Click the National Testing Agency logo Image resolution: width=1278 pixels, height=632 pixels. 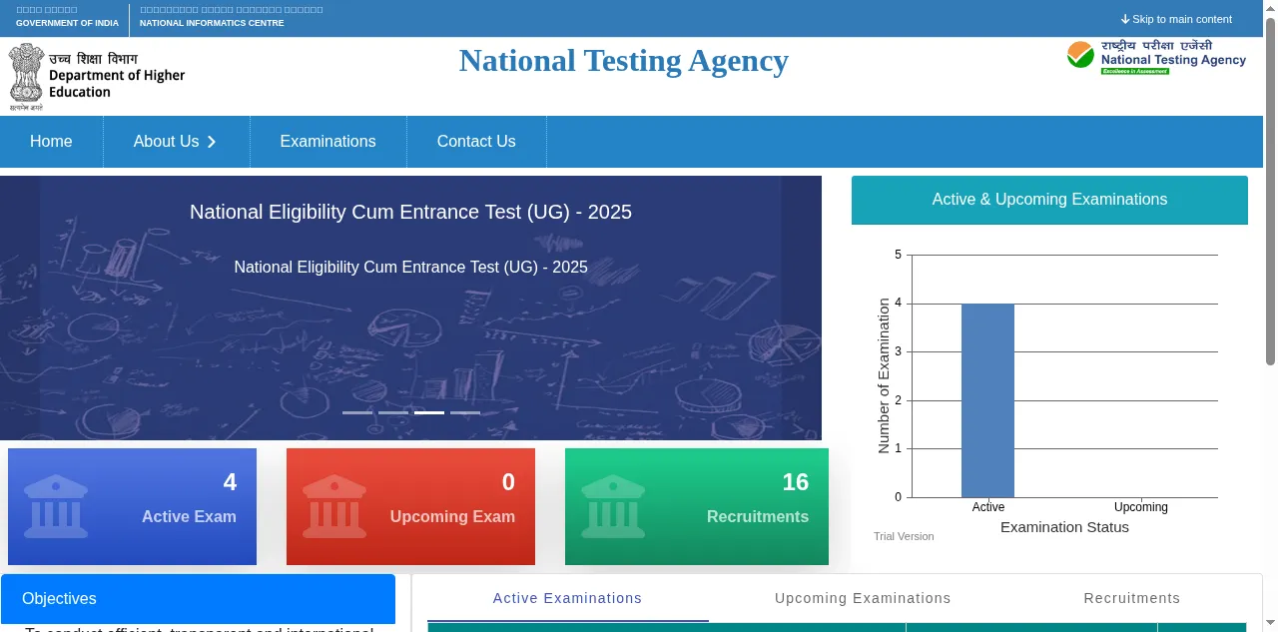point(1156,57)
